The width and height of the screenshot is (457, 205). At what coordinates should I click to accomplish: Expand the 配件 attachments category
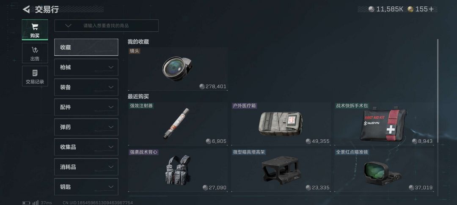point(86,107)
